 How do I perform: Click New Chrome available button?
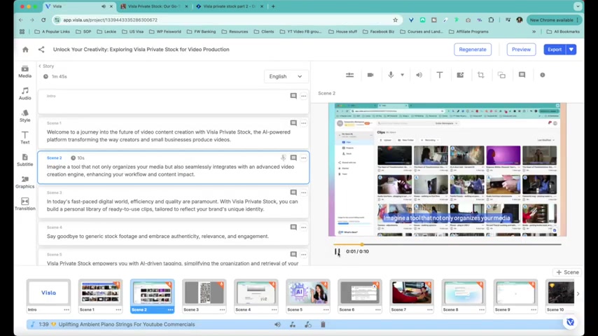[x=554, y=20]
